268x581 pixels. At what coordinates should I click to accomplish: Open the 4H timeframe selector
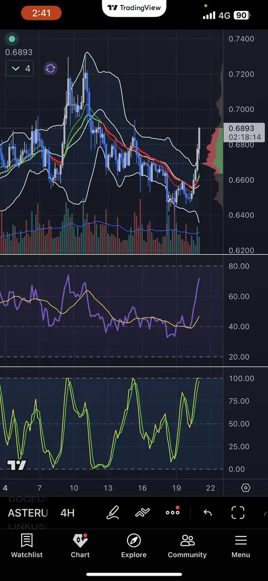tap(68, 513)
